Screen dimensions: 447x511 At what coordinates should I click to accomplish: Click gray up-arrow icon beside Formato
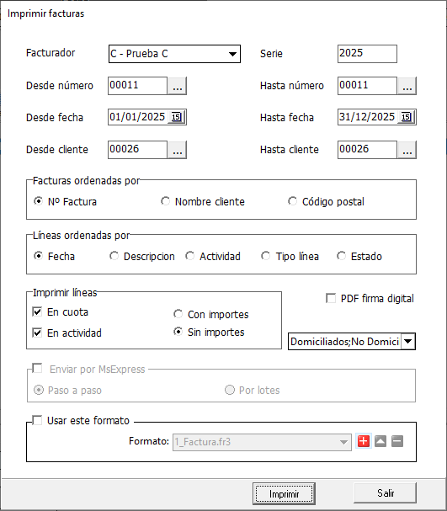pos(380,441)
